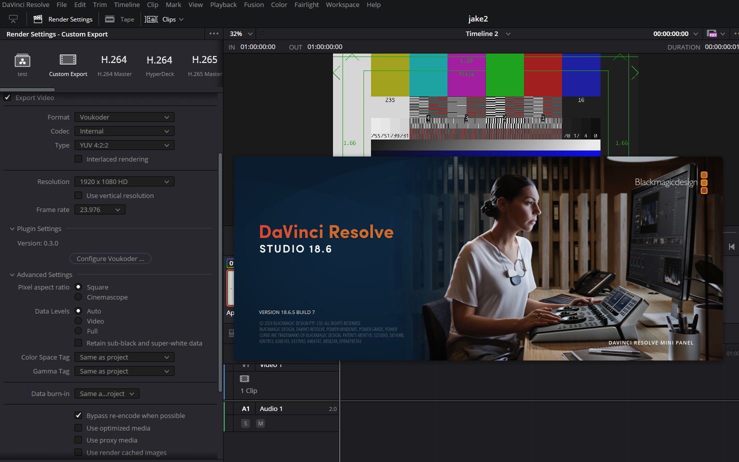Click the Clips filmstrip icon
The width and height of the screenshot is (739, 462).
click(151, 19)
